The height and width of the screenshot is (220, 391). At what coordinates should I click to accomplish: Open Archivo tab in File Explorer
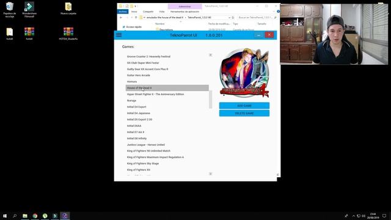click(x=123, y=12)
